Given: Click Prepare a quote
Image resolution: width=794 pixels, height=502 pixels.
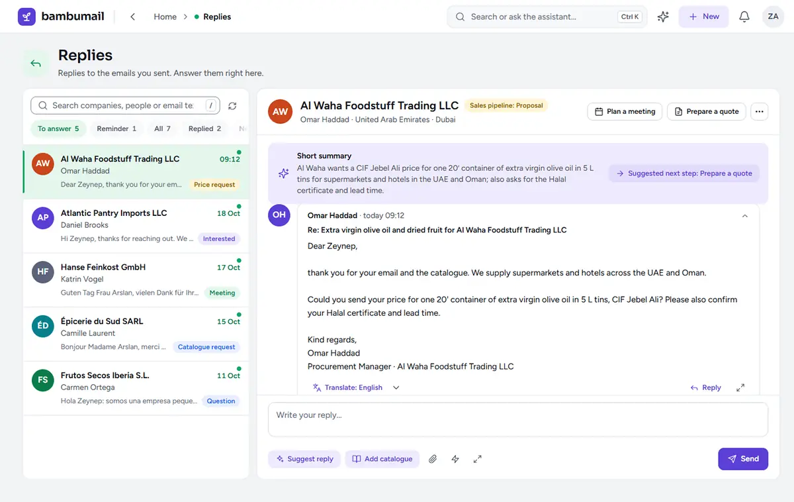Looking at the screenshot, I should [x=707, y=111].
